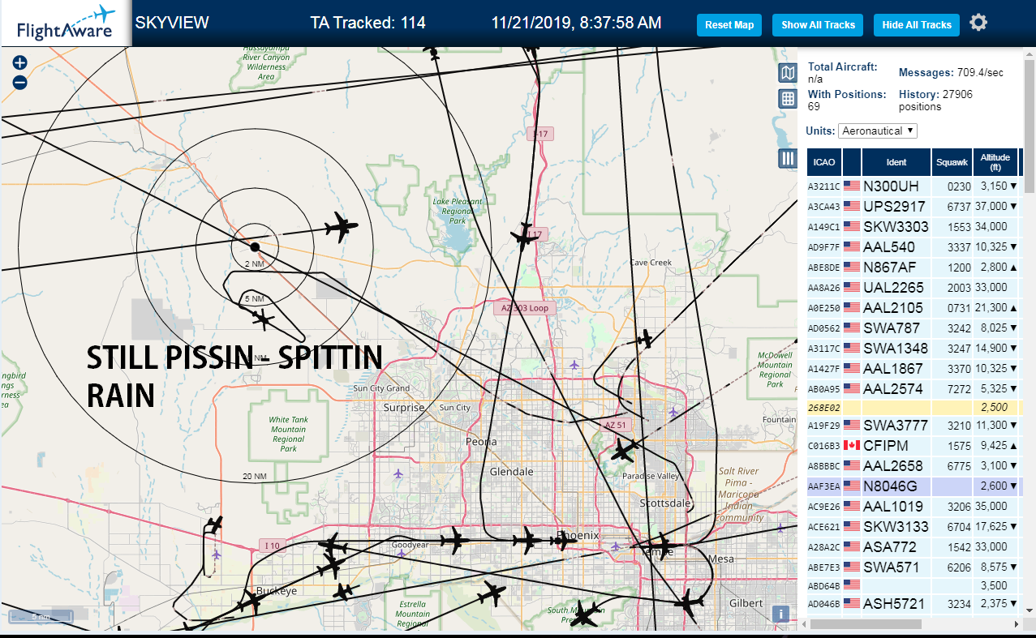Click the scroll down arrow of table

coord(1029,610)
